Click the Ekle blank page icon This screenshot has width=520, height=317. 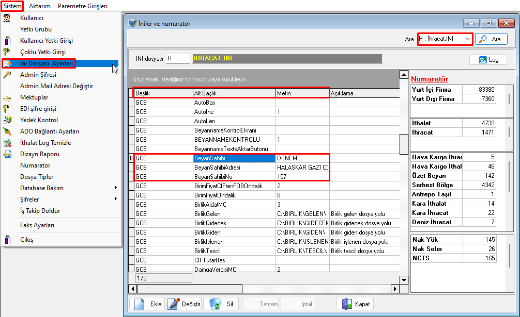pyautogui.click(x=139, y=304)
